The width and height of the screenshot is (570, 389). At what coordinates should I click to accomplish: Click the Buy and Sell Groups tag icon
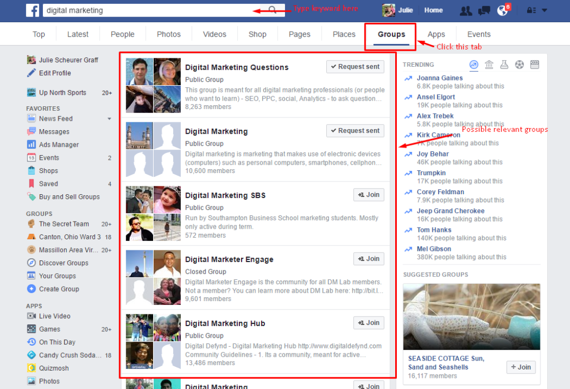point(31,196)
